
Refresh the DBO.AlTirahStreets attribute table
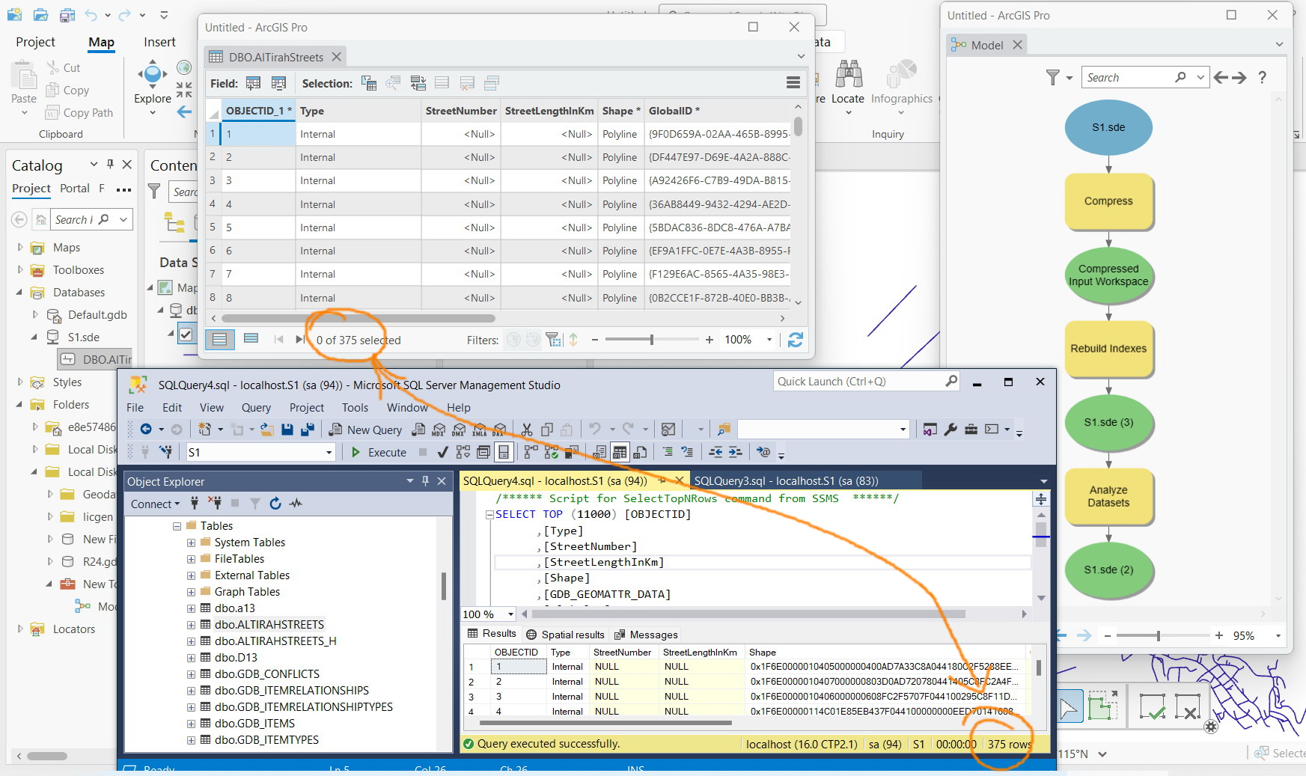click(x=796, y=340)
